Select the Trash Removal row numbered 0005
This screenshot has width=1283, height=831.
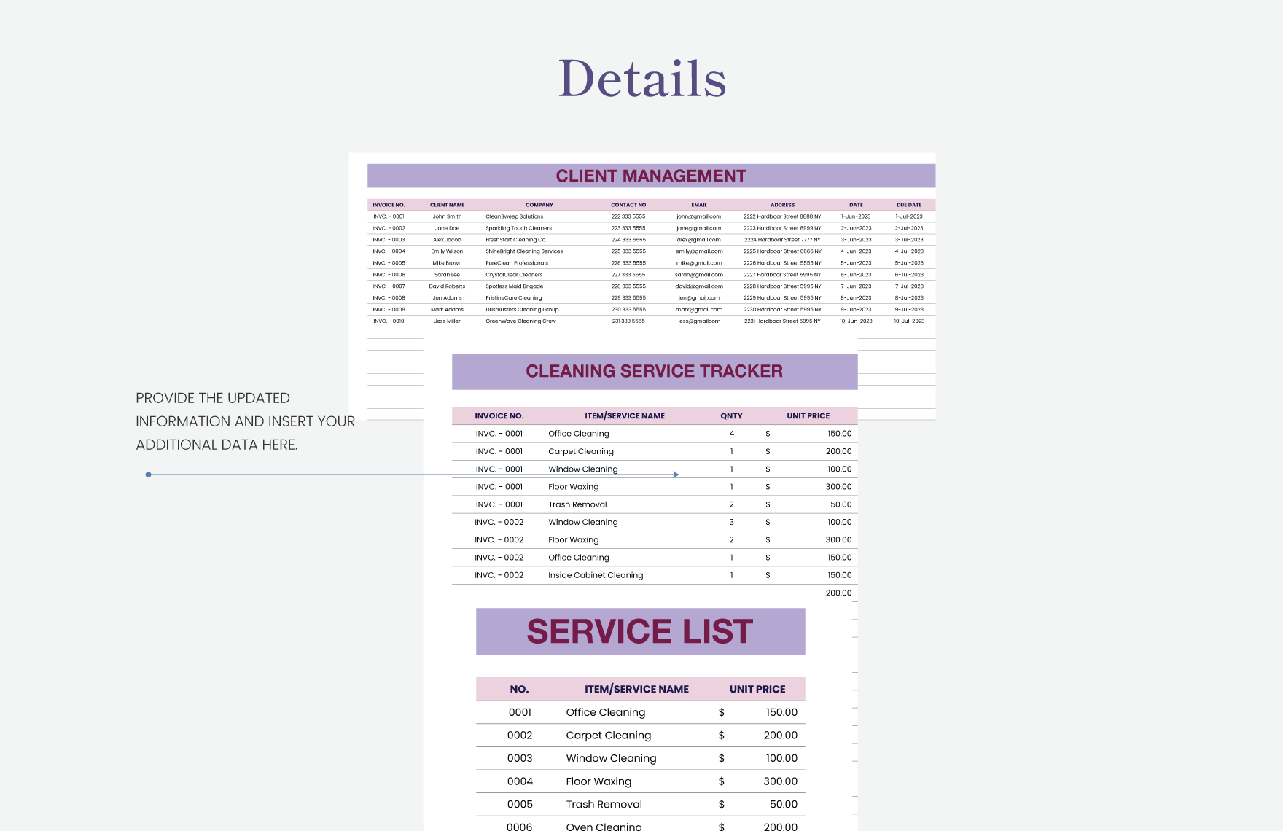[604, 804]
